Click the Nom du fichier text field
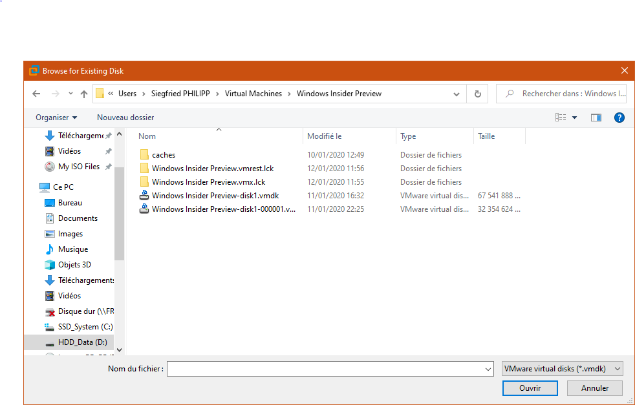 coord(325,369)
